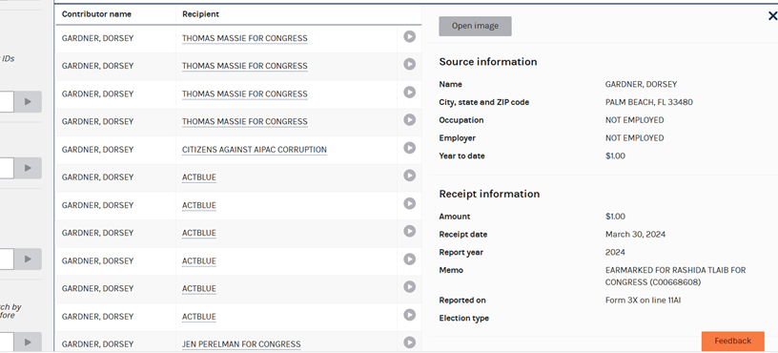This screenshot has height=353, width=778.
Task: Select the EARMARKED FOR RASHIDA TLAIB memo text
Action: tap(675, 277)
